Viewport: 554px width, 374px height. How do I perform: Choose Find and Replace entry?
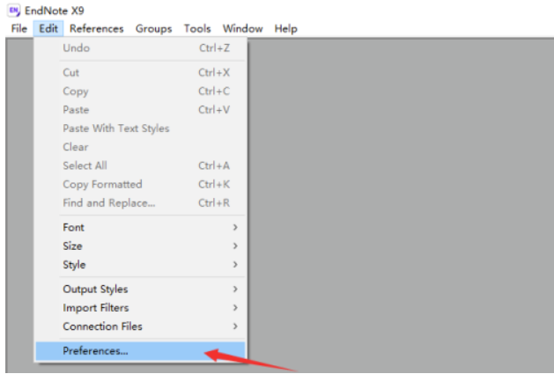140,203
